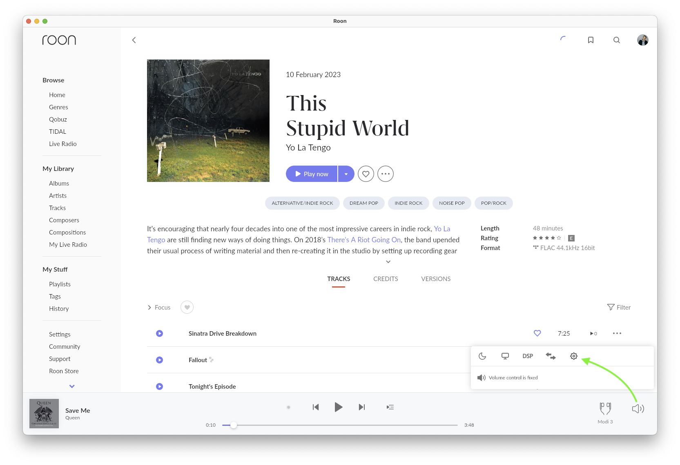Open the Queen now-playing thumbnail
The height and width of the screenshot is (465, 680).
44,414
